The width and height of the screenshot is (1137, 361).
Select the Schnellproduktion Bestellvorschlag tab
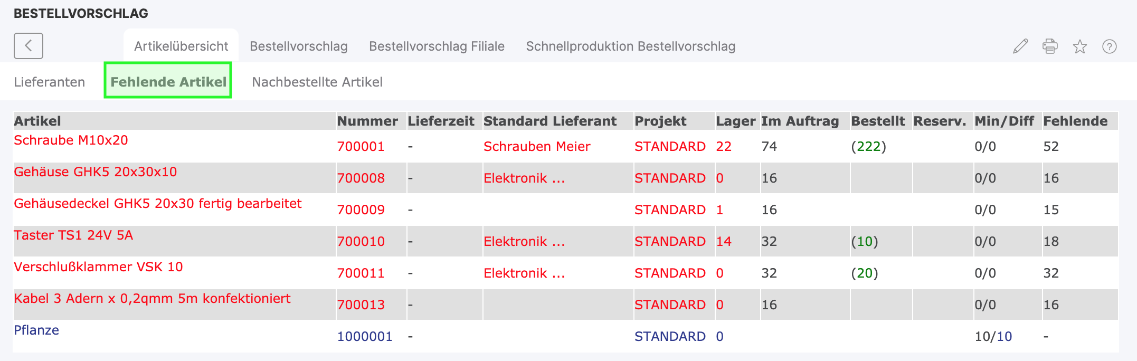(x=630, y=46)
